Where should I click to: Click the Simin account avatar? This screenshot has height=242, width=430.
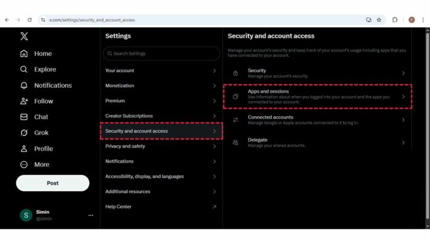pyautogui.click(x=26, y=215)
